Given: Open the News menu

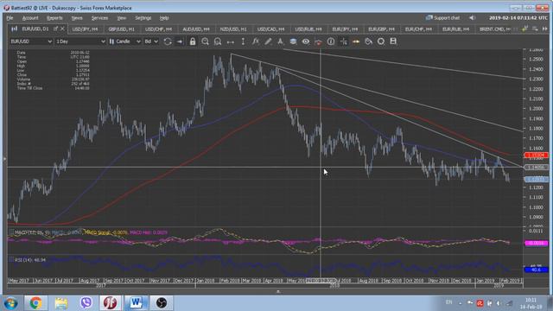Looking at the screenshot, I should (x=77, y=18).
